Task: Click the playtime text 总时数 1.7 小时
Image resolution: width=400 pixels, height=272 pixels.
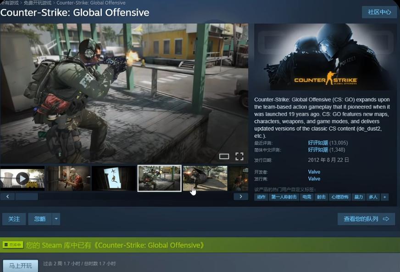Action: click(100, 264)
